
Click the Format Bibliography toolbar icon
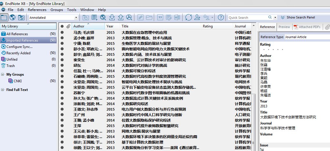point(169,17)
